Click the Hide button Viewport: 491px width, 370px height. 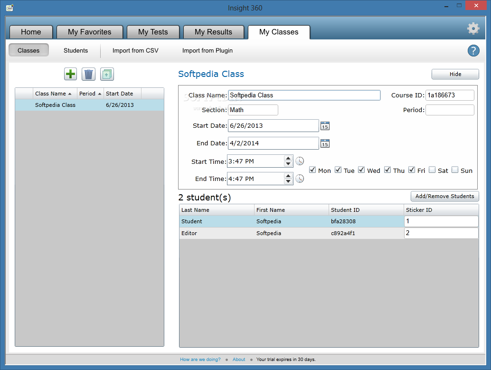point(455,74)
